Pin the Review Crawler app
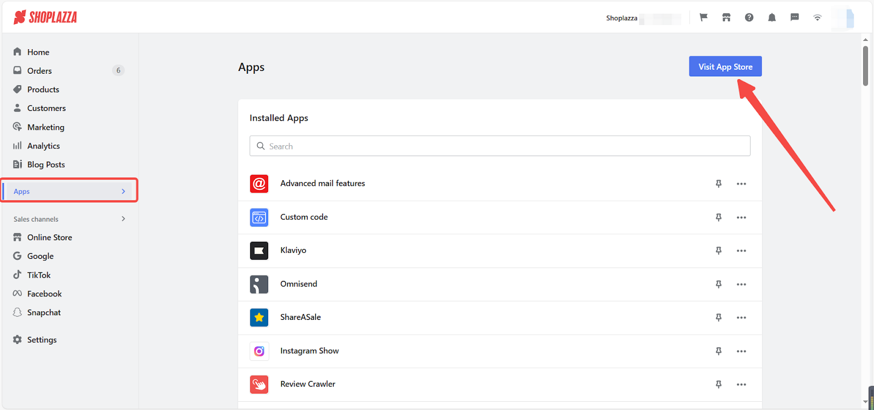Viewport: 874px width, 410px height. click(x=719, y=384)
